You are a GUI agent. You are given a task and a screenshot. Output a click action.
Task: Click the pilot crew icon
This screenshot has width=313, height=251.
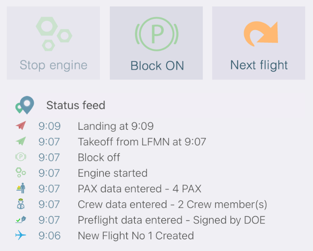pyautogui.click(x=21, y=204)
